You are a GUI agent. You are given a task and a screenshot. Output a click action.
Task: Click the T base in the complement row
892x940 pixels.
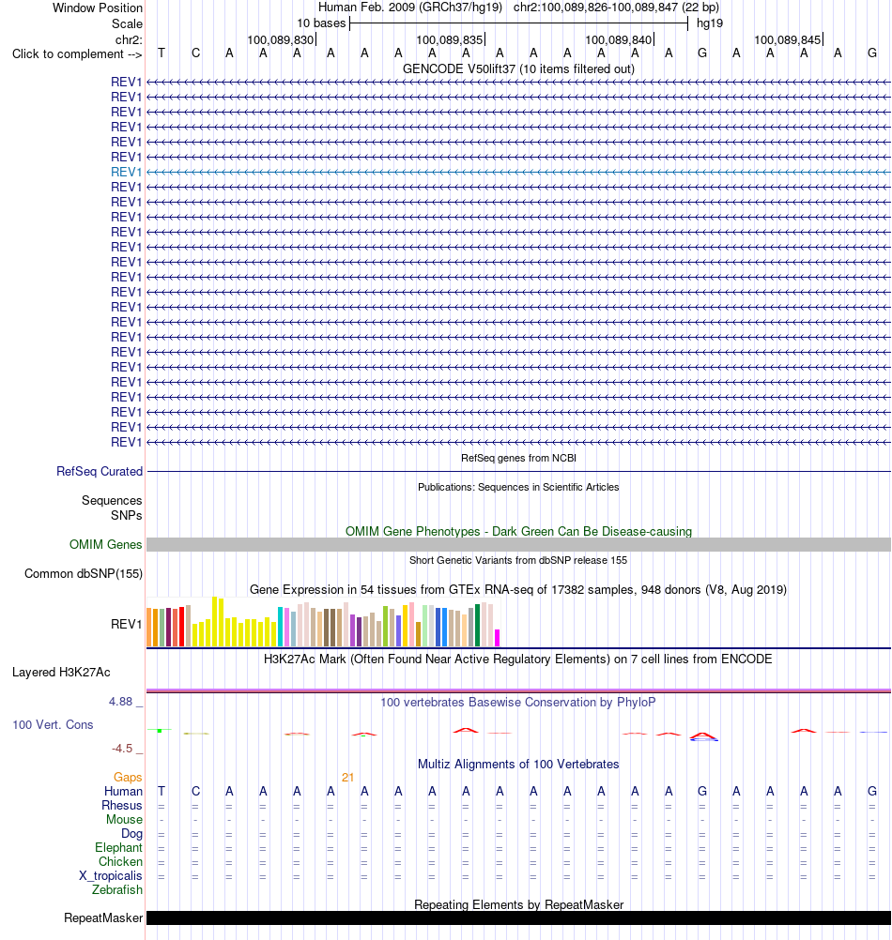[161, 53]
